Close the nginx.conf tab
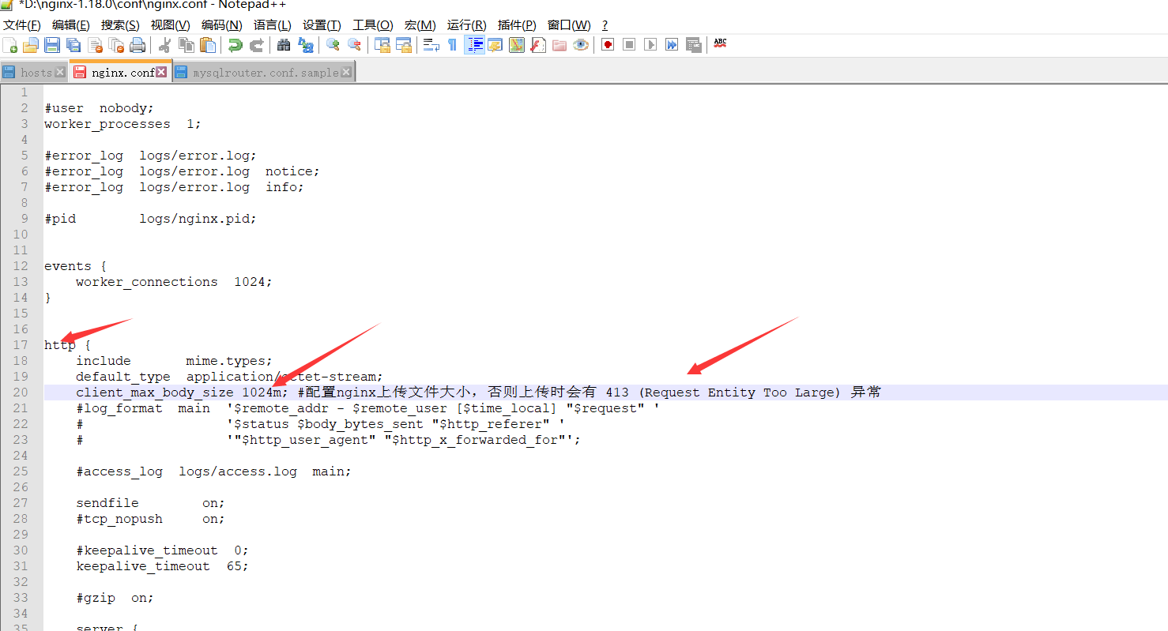Image resolution: width=1168 pixels, height=631 pixels. click(161, 72)
